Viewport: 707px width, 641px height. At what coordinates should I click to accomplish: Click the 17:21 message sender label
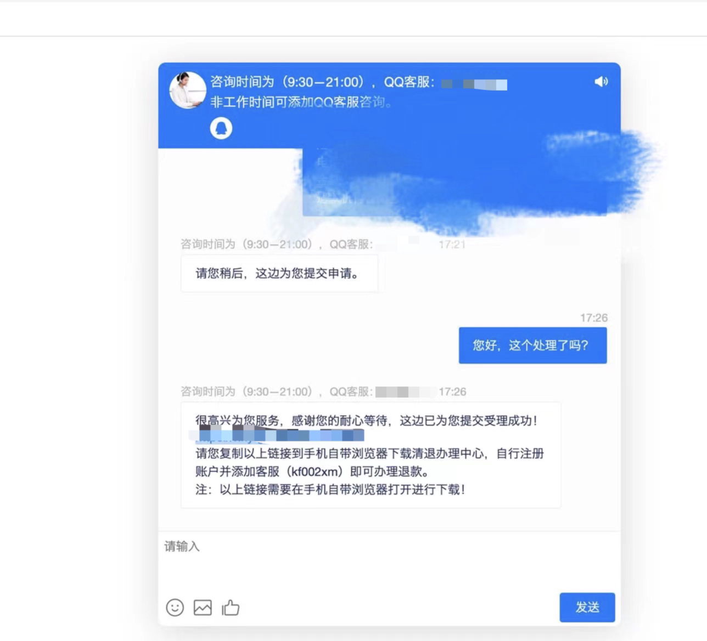coord(277,245)
